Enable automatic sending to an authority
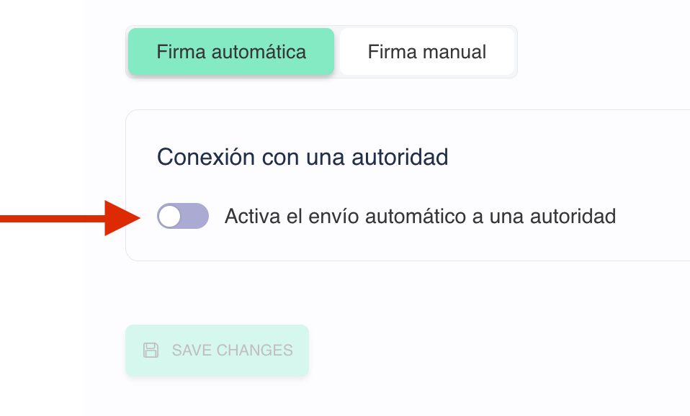Screen dimensions: 690x416 (183, 216)
